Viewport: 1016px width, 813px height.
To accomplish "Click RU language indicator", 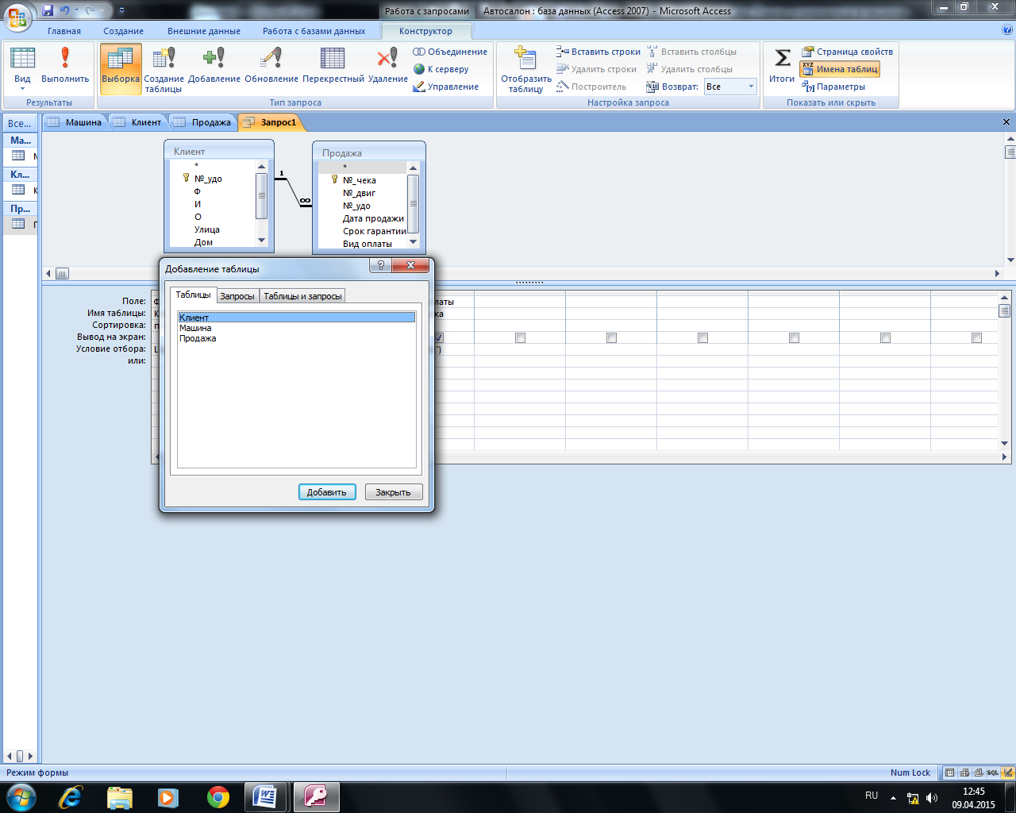I will click(x=872, y=795).
